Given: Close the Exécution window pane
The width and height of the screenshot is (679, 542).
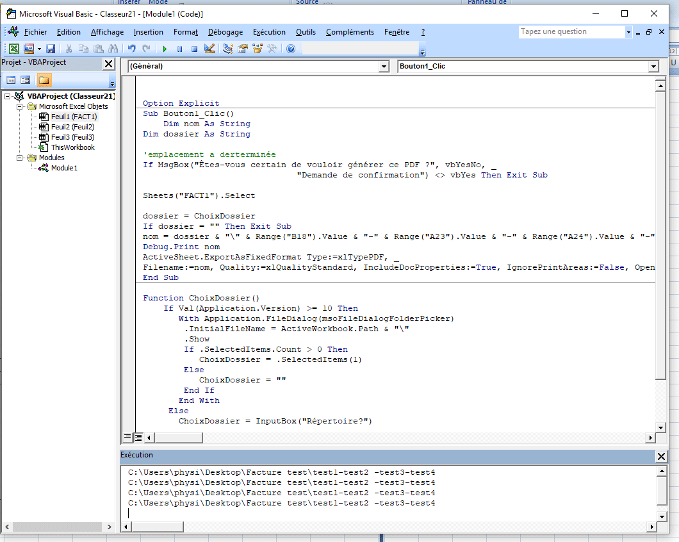Looking at the screenshot, I should click(x=661, y=456).
